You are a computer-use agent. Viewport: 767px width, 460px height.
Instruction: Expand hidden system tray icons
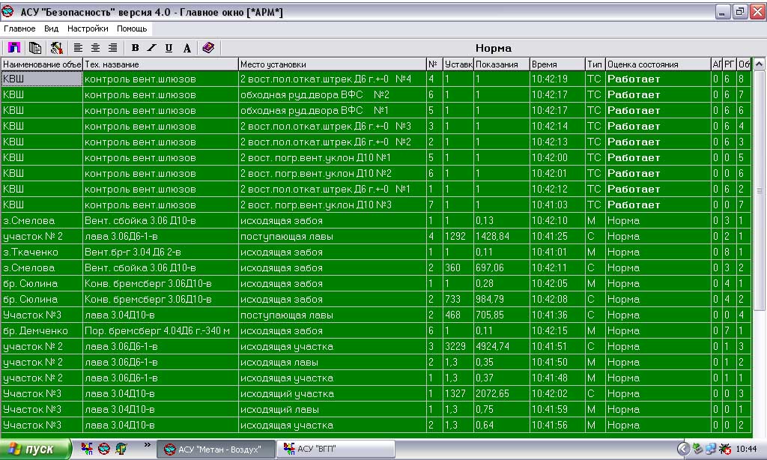[682, 449]
